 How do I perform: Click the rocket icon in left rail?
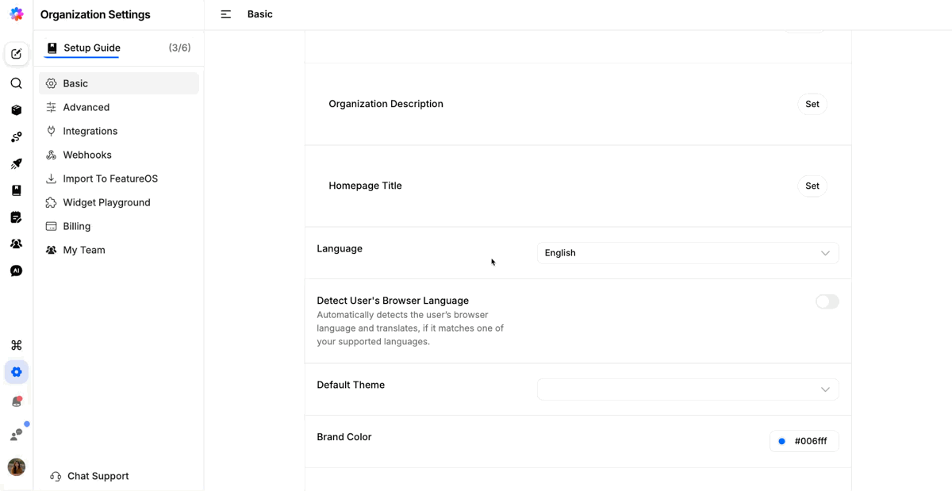tap(16, 164)
